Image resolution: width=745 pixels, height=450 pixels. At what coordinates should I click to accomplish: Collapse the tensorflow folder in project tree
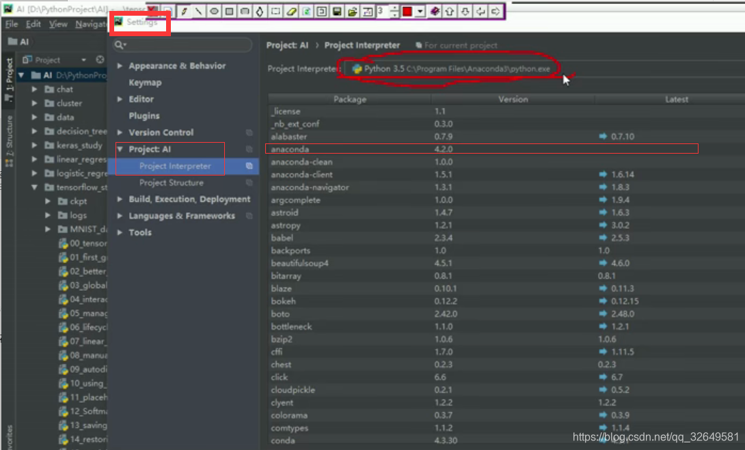click(34, 187)
